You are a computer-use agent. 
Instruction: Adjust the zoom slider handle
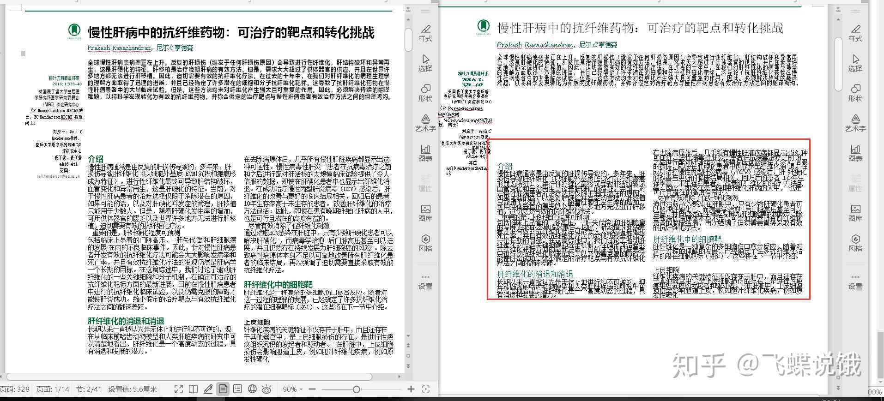coord(356,389)
